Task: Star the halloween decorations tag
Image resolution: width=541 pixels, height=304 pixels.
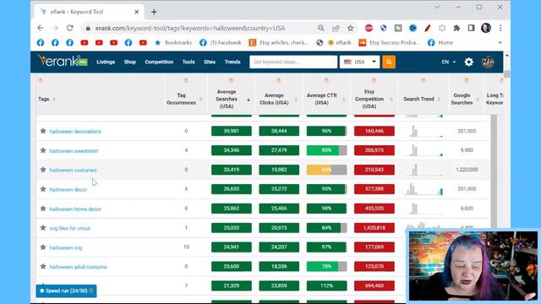Action: pyautogui.click(x=43, y=131)
